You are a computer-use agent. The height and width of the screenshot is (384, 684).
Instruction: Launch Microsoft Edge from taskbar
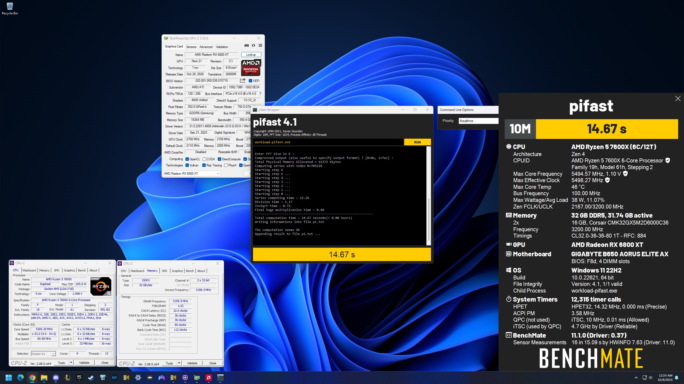coord(20,378)
